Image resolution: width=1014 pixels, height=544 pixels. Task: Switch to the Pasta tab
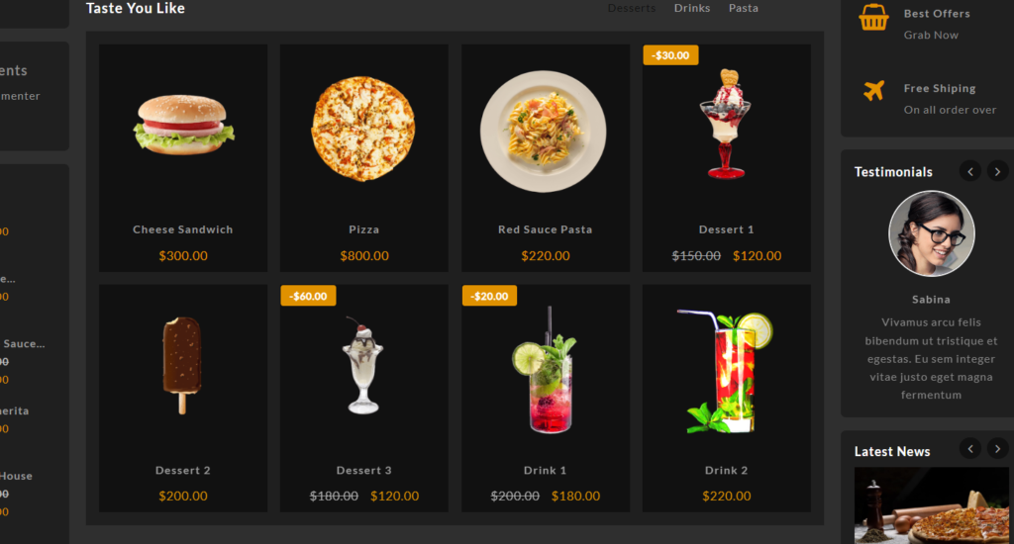coord(744,8)
